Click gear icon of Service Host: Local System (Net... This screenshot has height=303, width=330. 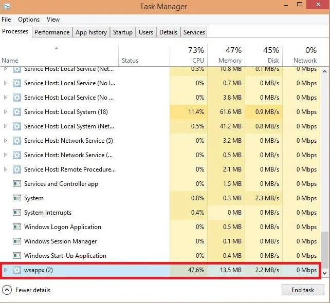pos(17,126)
